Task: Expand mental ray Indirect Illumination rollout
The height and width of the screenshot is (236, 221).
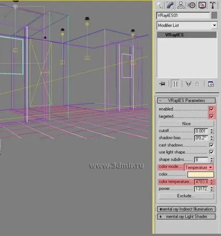Action: pyautogui.click(x=186, y=209)
